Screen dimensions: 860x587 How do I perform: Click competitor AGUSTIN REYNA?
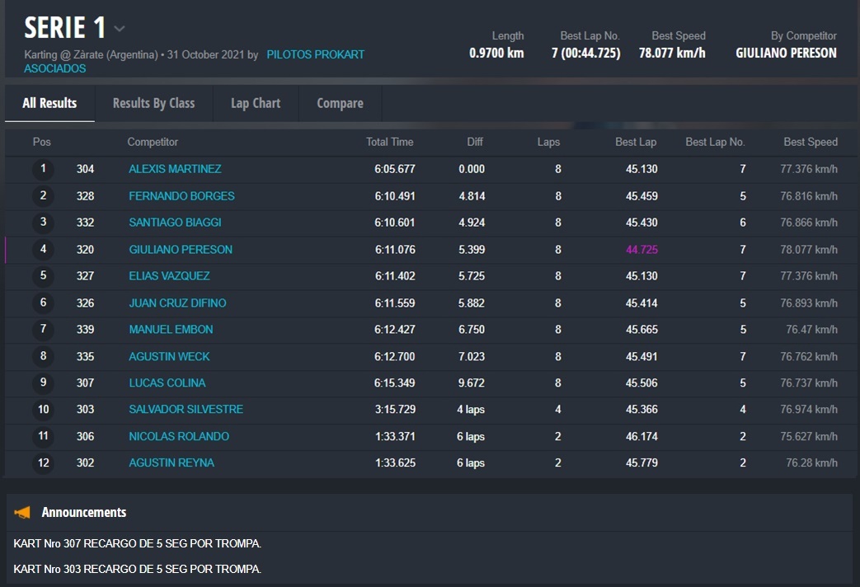172,463
